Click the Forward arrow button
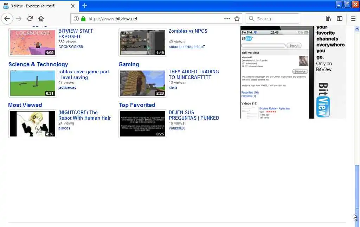360x227 pixels. click(19, 19)
